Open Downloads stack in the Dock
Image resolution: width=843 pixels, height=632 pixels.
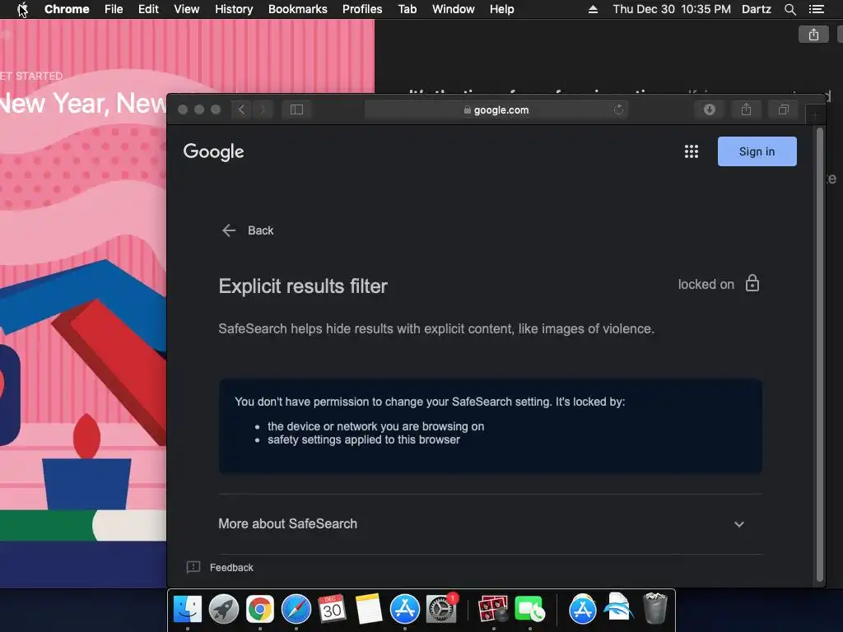(618, 607)
